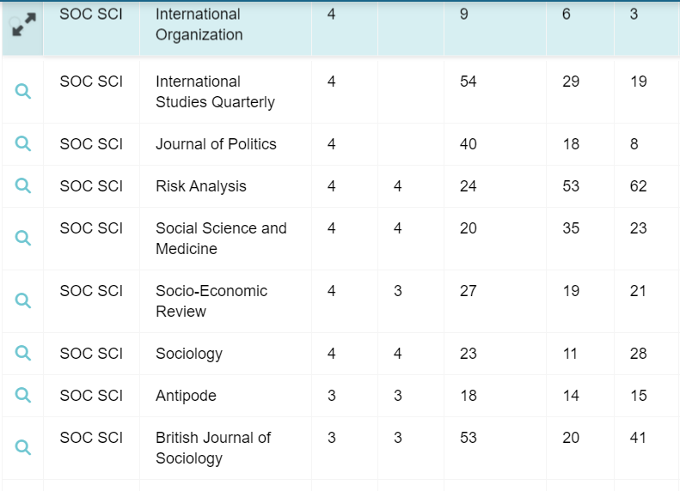Click value 41 in British Journal of Sociology row

pyautogui.click(x=638, y=438)
